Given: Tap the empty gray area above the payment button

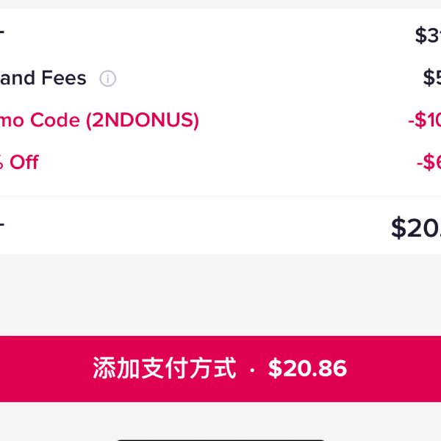Looking at the screenshot, I should pos(220,295).
